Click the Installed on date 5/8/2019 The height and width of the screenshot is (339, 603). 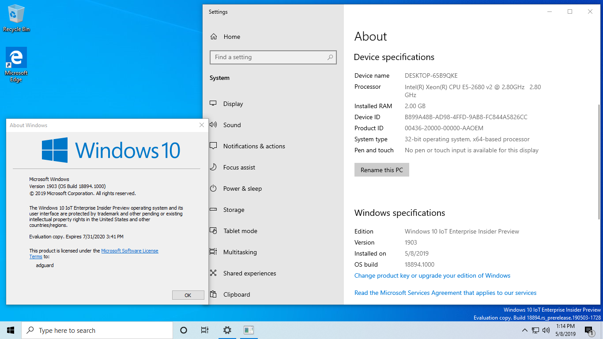(417, 253)
